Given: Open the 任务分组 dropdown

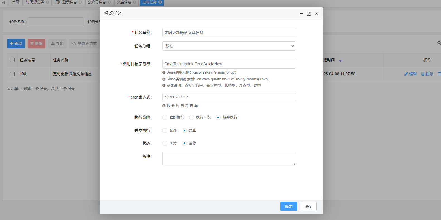Looking at the screenshot, I should coord(229,46).
